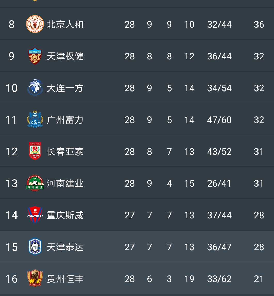Select the Tianjin TEDA club badge
274x296 pixels.
tap(35, 246)
